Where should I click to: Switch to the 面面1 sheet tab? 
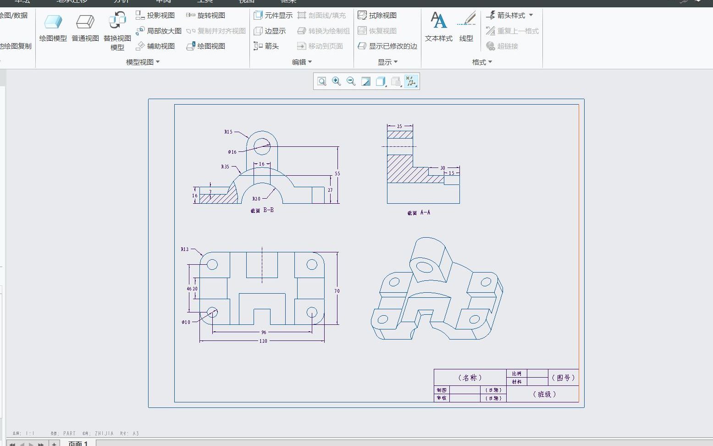(78, 442)
